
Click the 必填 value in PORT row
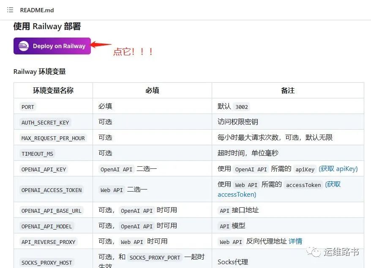pos(105,106)
